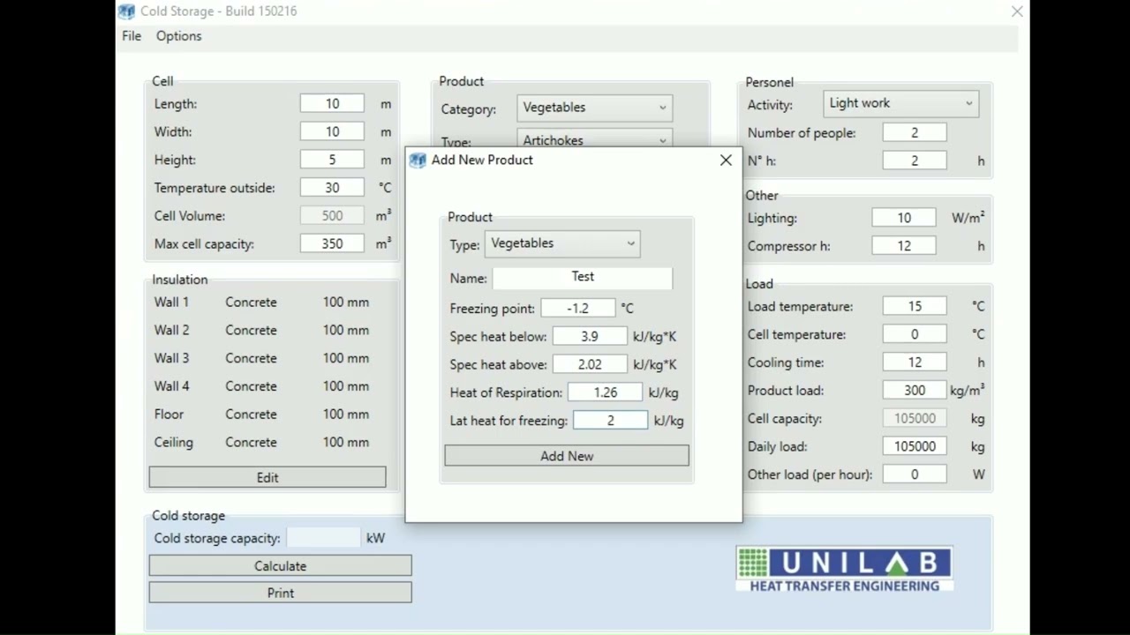1130x635 pixels.
Task: Click the Print button
Action: click(280, 593)
